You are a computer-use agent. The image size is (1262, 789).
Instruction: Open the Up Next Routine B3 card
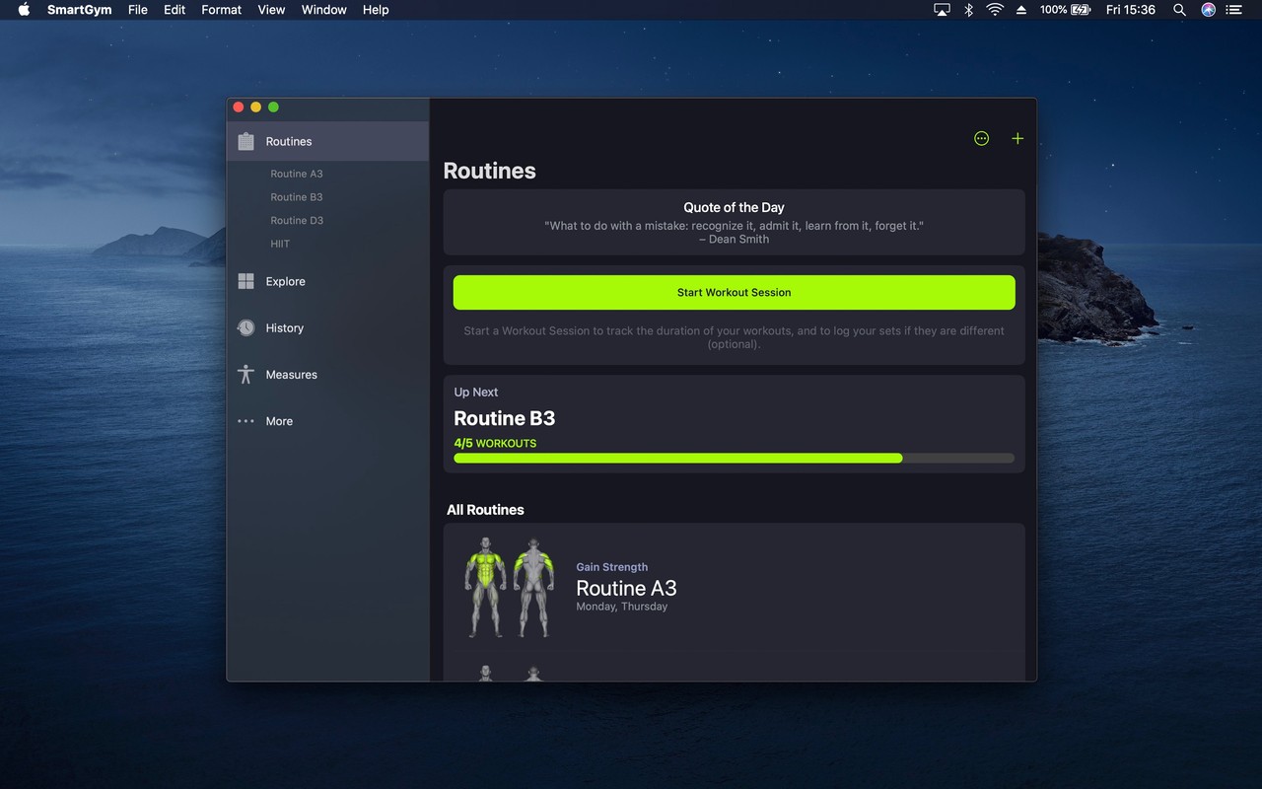734,424
